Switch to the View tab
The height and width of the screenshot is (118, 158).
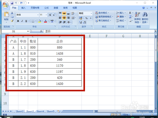point(75,8)
